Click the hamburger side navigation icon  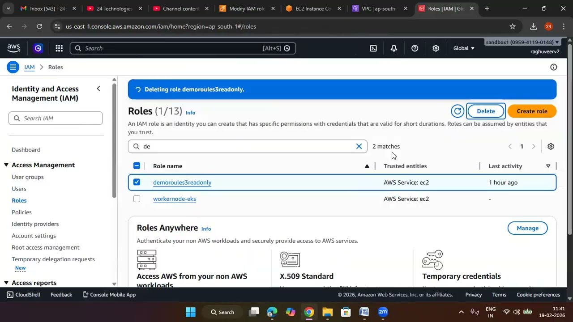click(13, 67)
